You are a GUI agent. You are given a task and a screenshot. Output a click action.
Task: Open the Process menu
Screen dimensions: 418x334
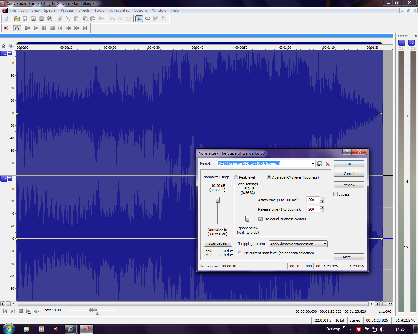point(67,10)
